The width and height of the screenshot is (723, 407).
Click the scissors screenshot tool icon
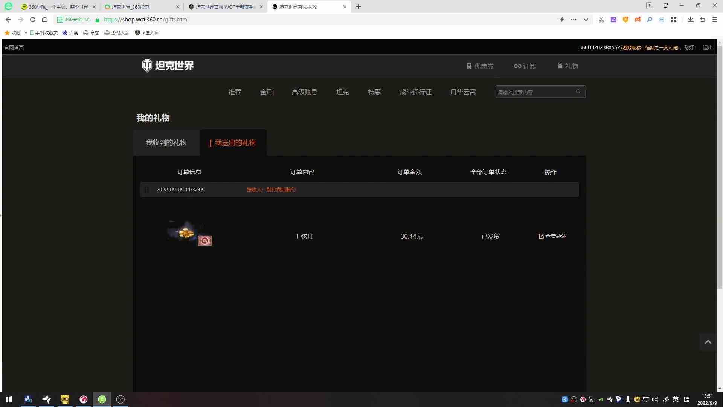click(601, 20)
